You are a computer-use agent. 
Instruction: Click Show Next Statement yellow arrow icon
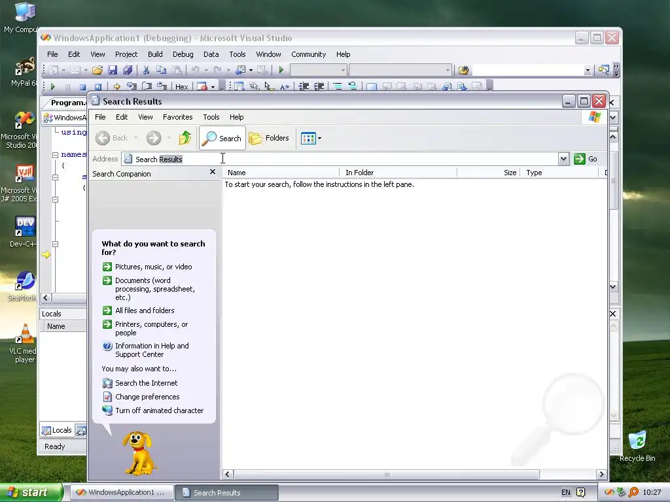(116, 87)
